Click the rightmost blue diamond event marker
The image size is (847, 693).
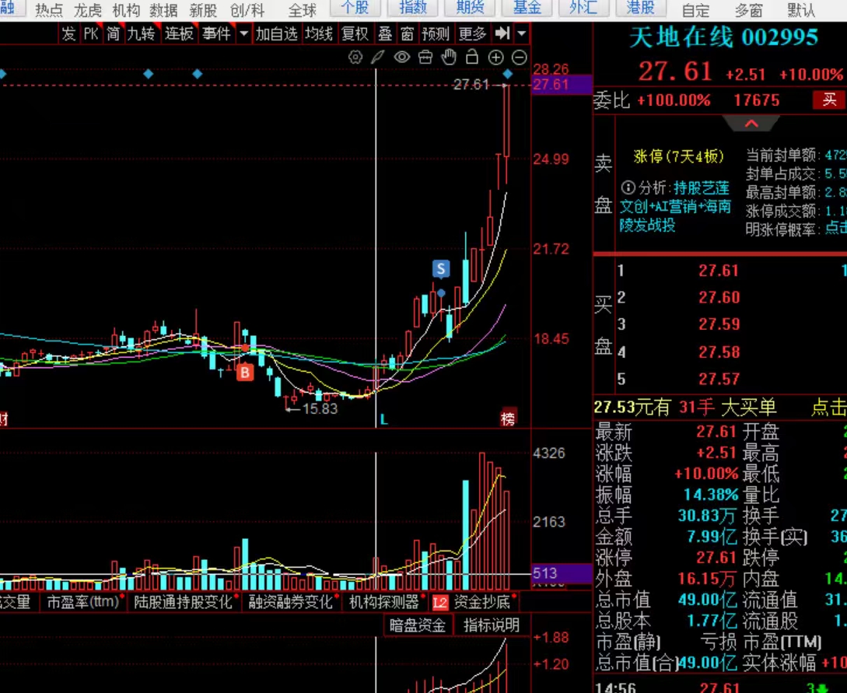(x=507, y=73)
